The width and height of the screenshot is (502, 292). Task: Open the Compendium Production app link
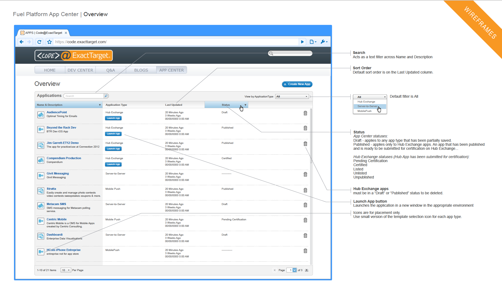click(64, 158)
